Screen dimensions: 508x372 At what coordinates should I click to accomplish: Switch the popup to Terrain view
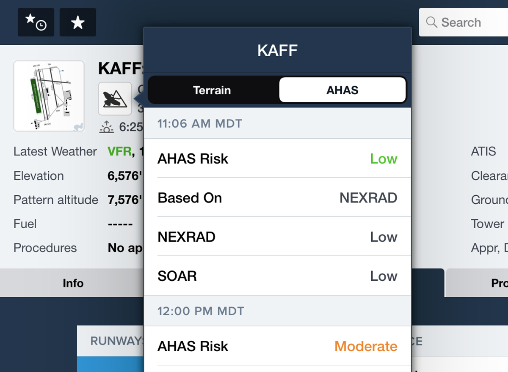click(212, 90)
